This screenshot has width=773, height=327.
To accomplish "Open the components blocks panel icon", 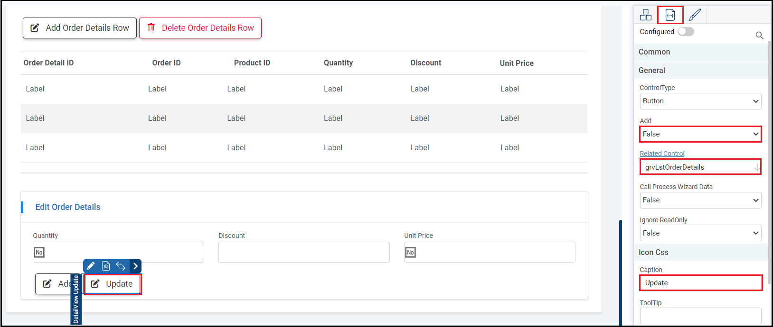I will tap(645, 15).
